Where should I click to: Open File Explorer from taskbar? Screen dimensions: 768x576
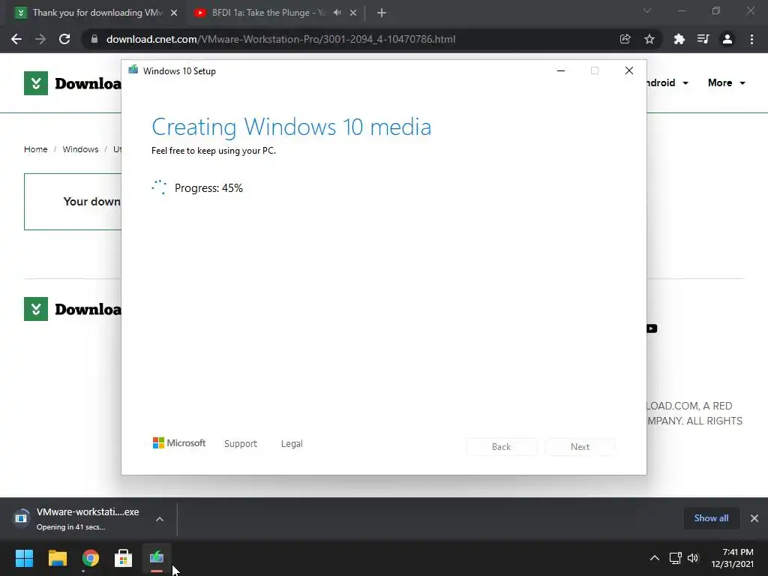57,558
